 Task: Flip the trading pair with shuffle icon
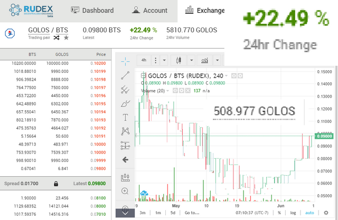pyautogui.click(x=57, y=38)
